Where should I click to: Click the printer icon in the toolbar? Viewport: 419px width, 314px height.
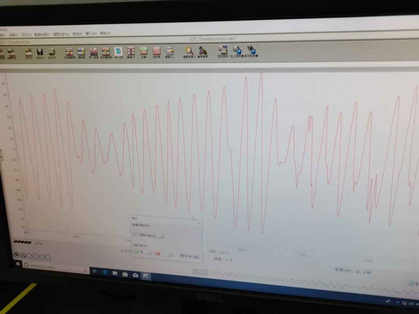pos(52,53)
